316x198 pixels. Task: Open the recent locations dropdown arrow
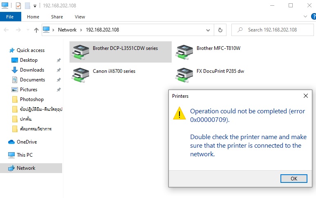[x=28, y=30]
